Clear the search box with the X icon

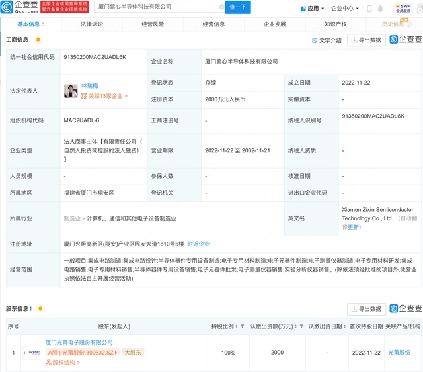coord(221,7)
